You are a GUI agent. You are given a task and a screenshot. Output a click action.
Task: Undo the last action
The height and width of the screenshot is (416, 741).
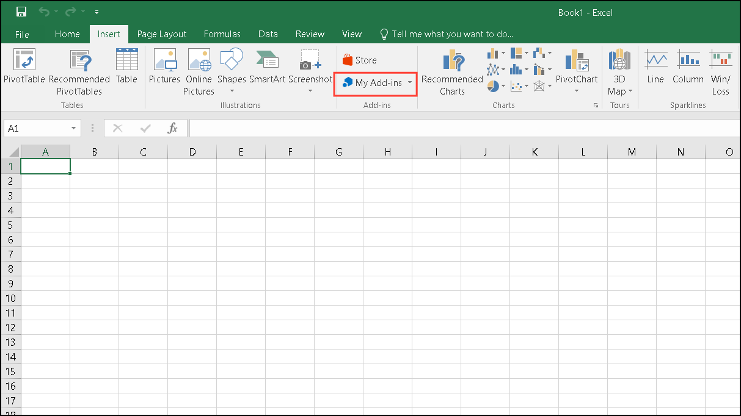pos(43,12)
